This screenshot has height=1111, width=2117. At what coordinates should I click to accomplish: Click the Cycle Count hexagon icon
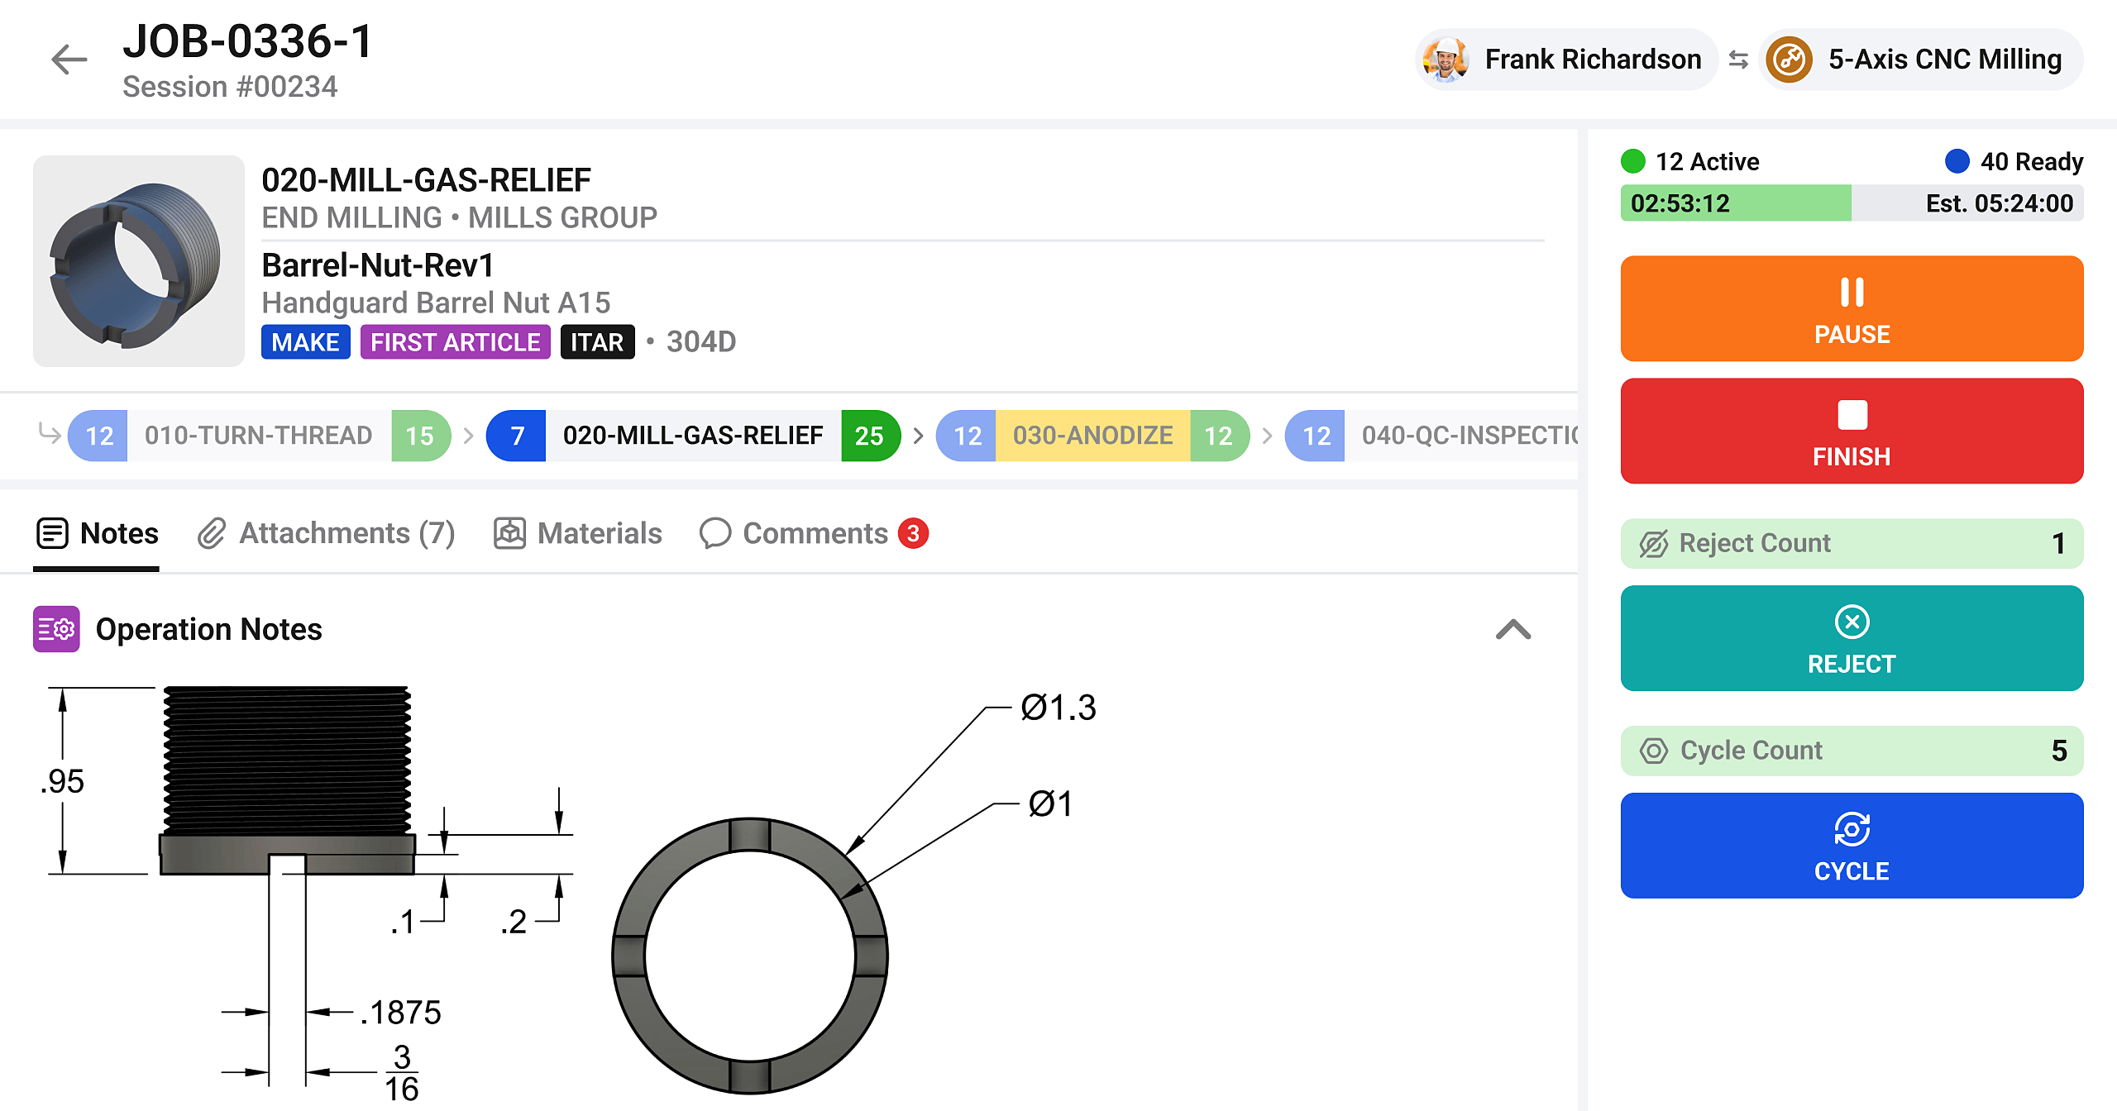click(1654, 751)
